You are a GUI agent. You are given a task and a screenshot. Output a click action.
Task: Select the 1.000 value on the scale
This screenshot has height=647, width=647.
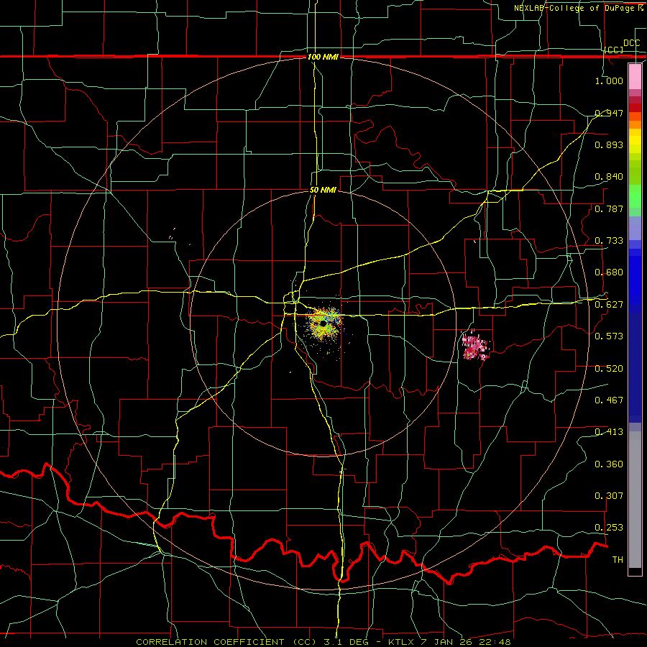tap(609, 81)
